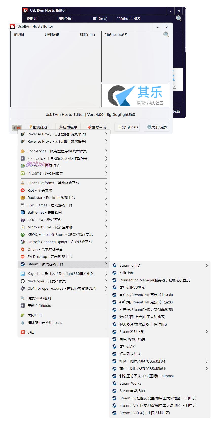The height and width of the screenshot is (435, 220).
Task: Click the EA Desktop logo icon
Action: pyautogui.click(x=23, y=257)
